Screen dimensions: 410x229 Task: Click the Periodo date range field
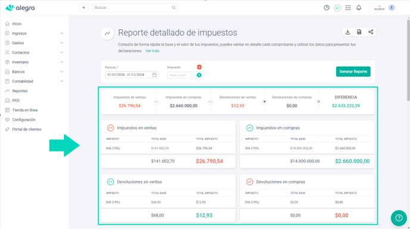pyautogui.click(x=132, y=75)
